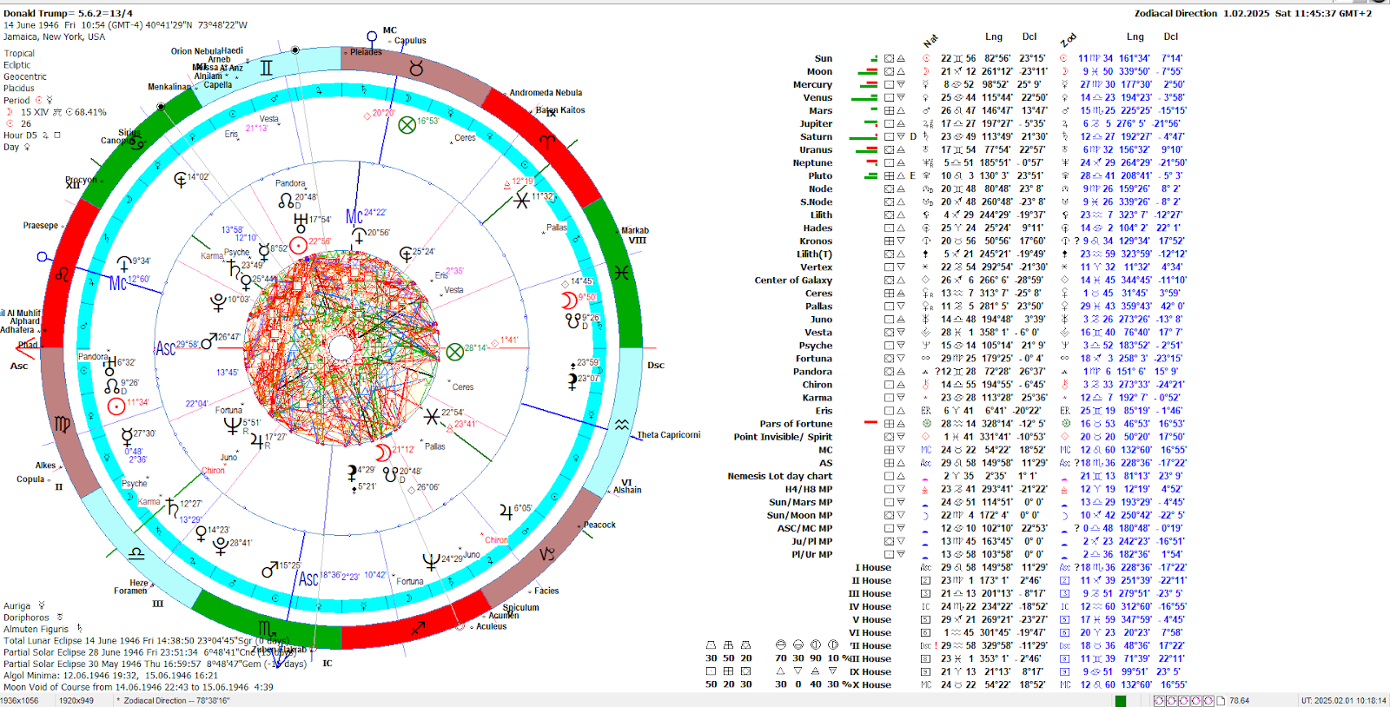Select the Pluto glyph at 28°41'
1390x707 pixels.
(x=221, y=545)
